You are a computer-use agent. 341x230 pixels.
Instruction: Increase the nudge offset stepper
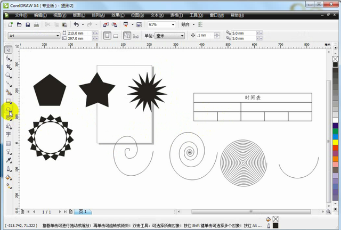click(217, 34)
